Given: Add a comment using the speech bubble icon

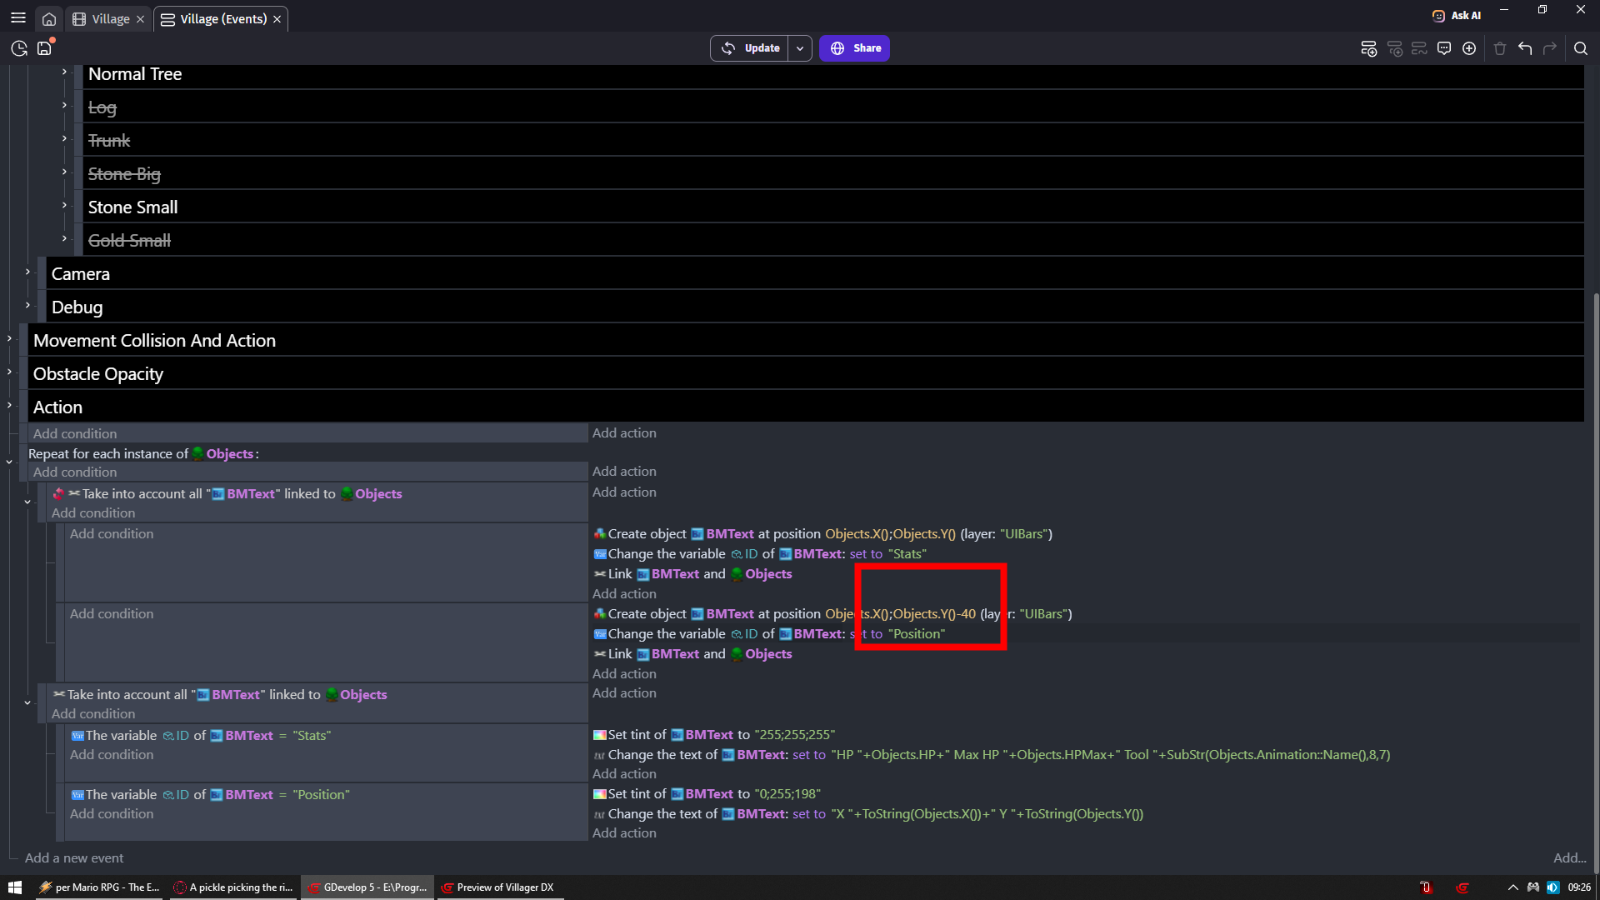Looking at the screenshot, I should [x=1444, y=47].
